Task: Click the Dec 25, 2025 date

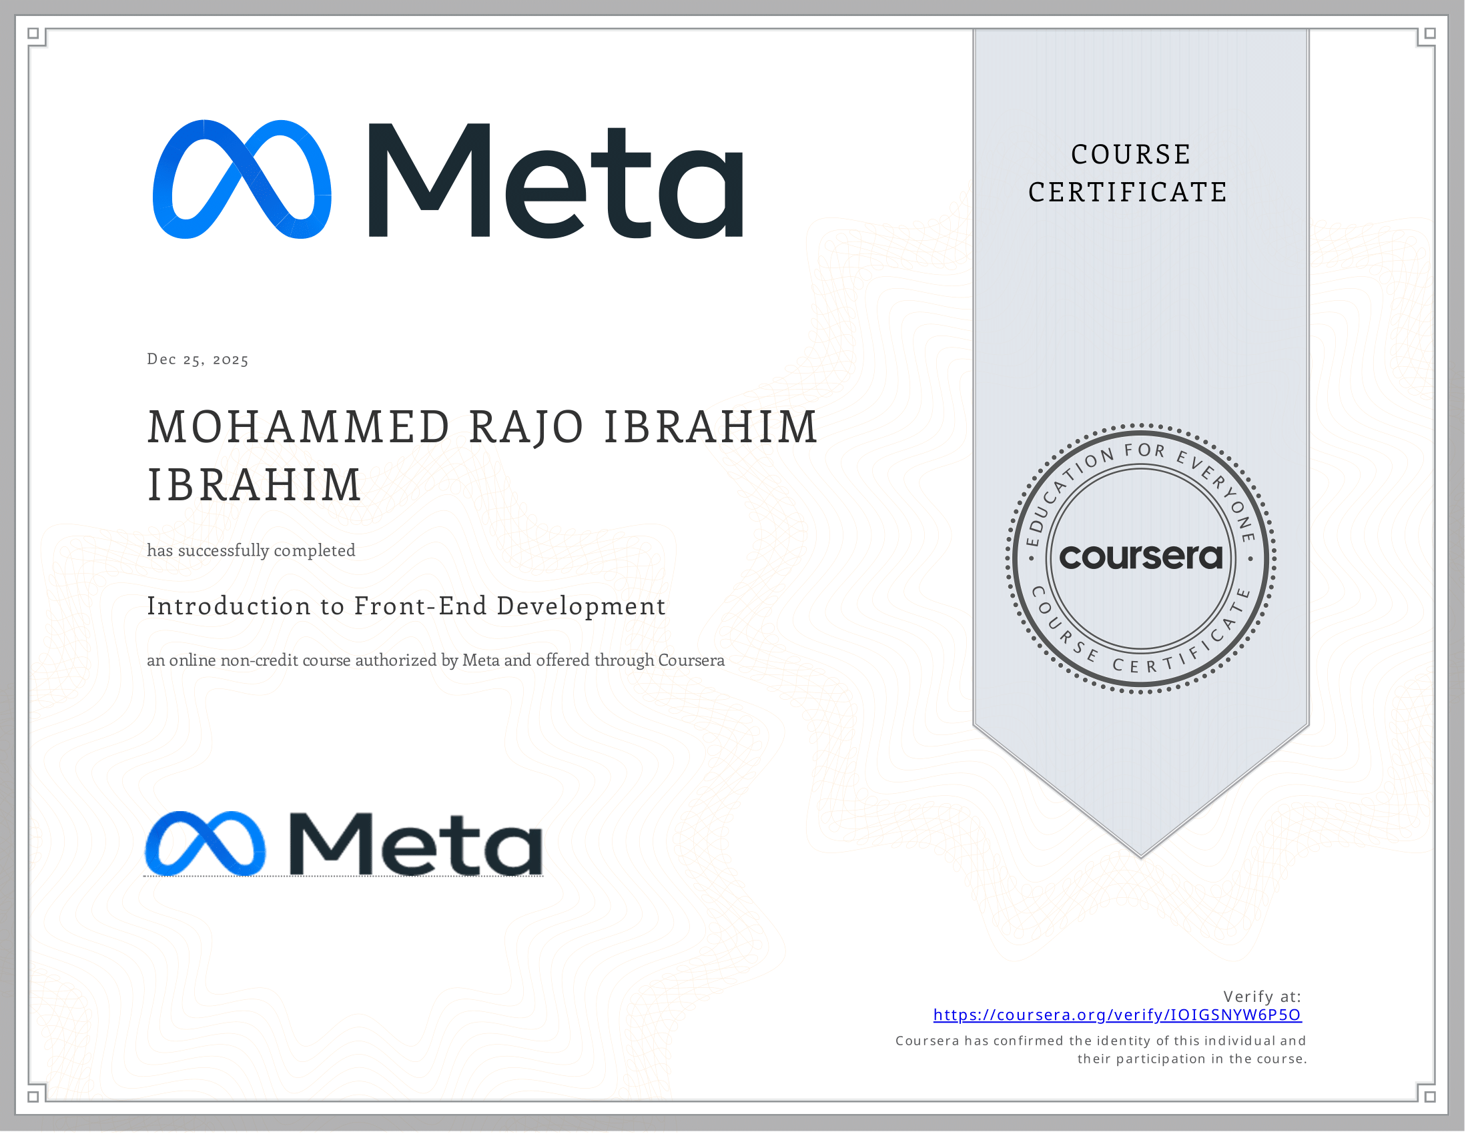Action: tap(198, 360)
